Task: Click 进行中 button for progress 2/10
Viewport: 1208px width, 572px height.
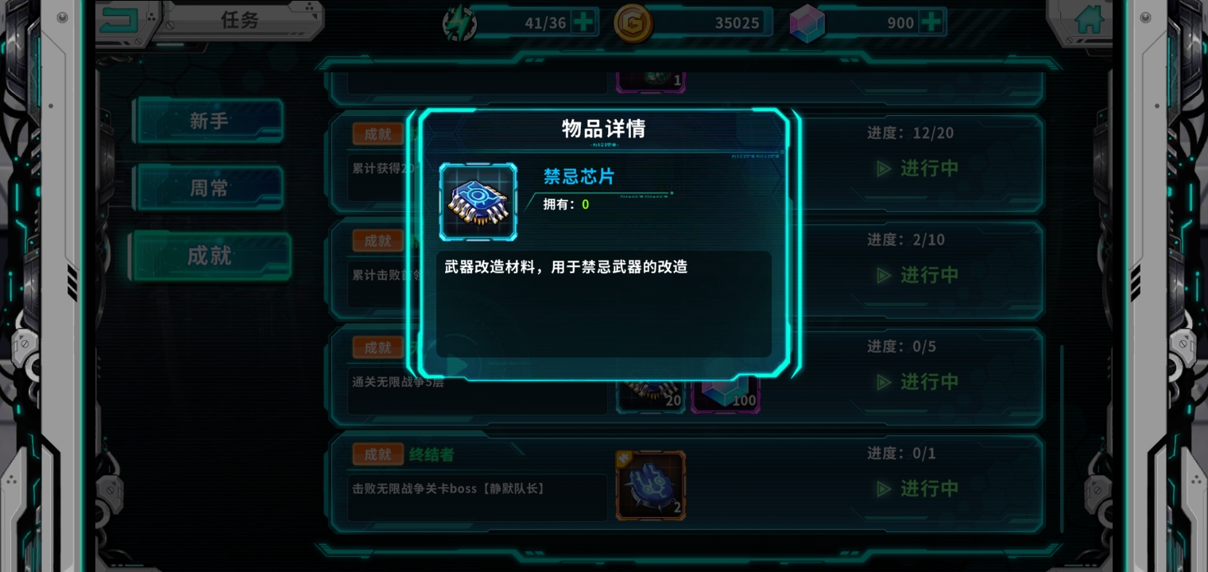Action: 917,275
